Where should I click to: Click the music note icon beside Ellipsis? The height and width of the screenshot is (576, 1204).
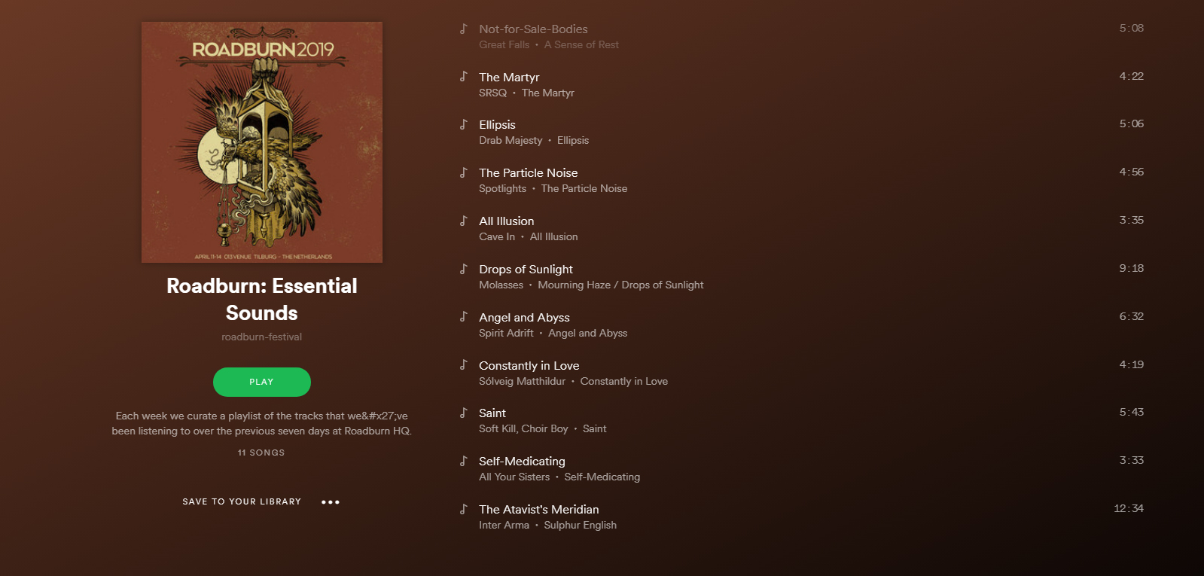[464, 123]
